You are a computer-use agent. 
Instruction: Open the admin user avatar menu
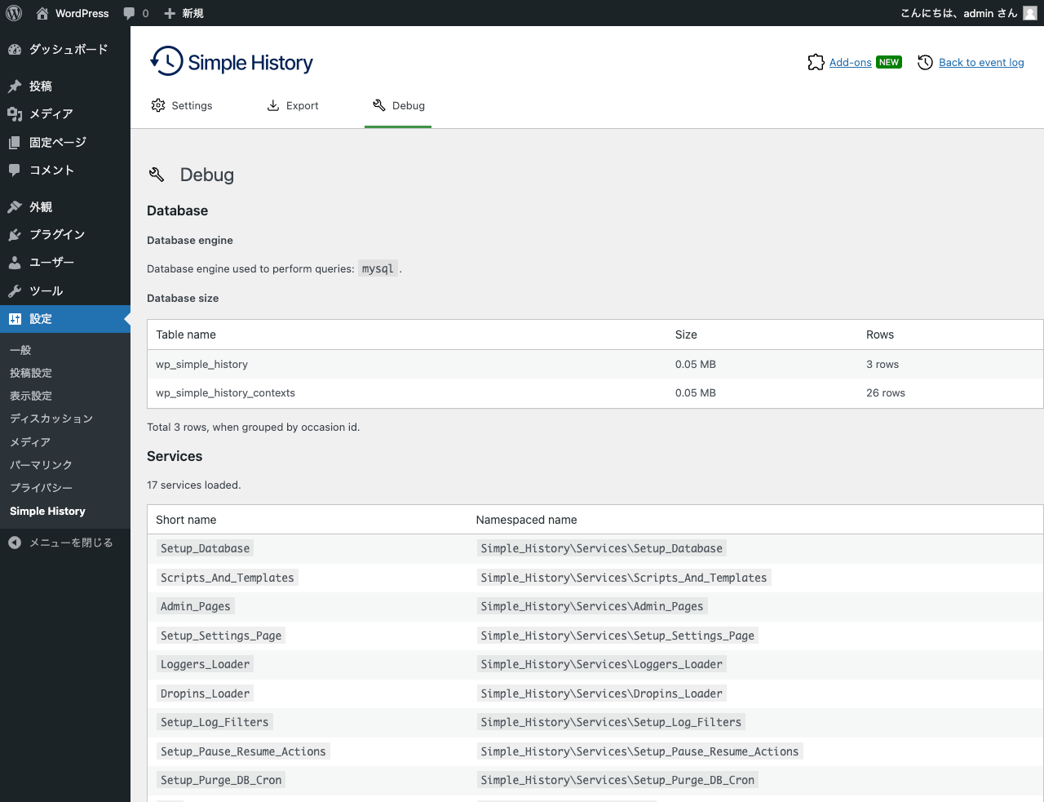pyautogui.click(x=1030, y=13)
